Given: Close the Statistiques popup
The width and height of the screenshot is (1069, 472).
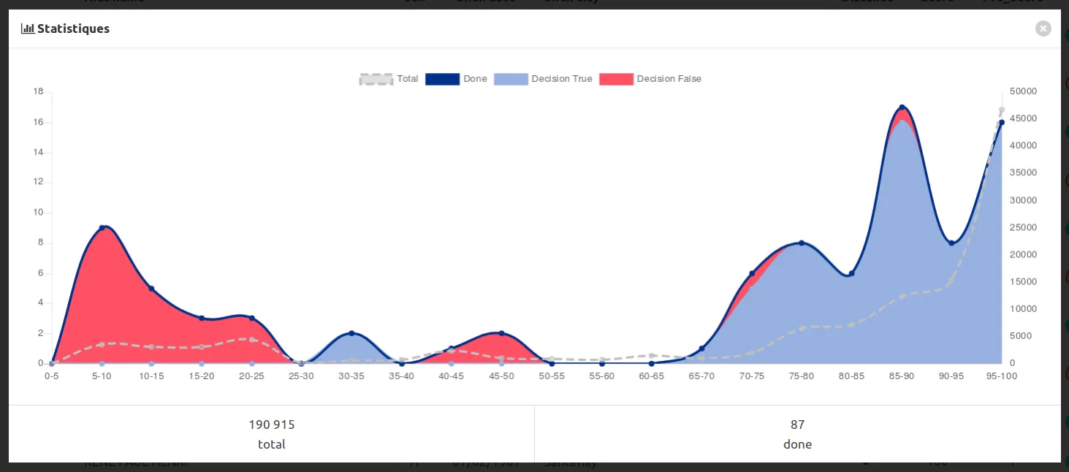Looking at the screenshot, I should (x=1043, y=28).
